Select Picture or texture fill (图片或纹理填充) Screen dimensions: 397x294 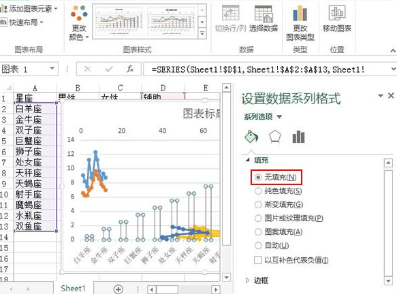point(258,218)
